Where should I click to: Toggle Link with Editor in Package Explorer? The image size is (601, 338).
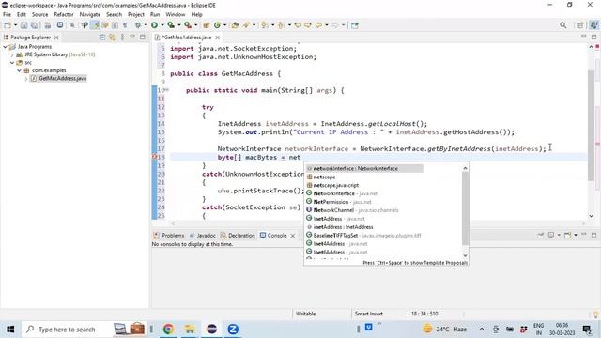click(112, 38)
